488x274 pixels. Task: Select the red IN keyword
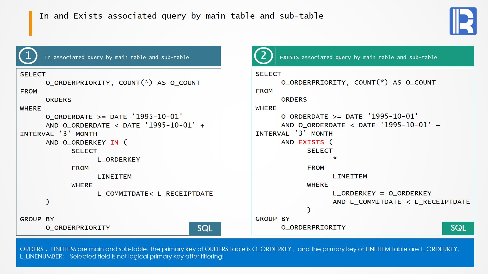tap(114, 142)
